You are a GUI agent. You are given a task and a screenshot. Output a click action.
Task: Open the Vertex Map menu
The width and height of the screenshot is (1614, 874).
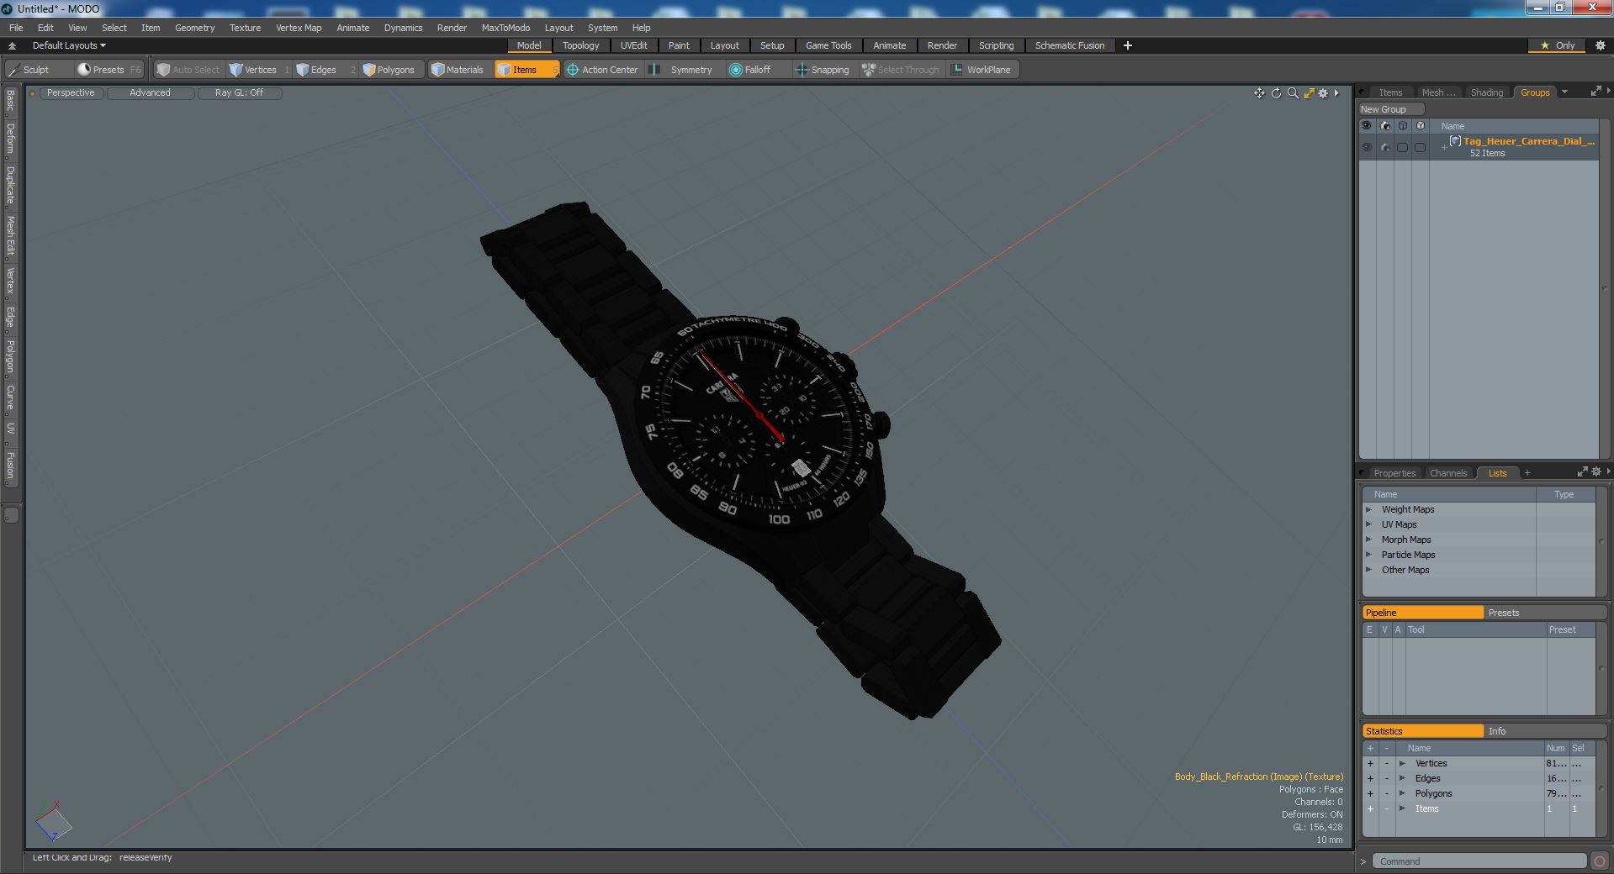(299, 28)
